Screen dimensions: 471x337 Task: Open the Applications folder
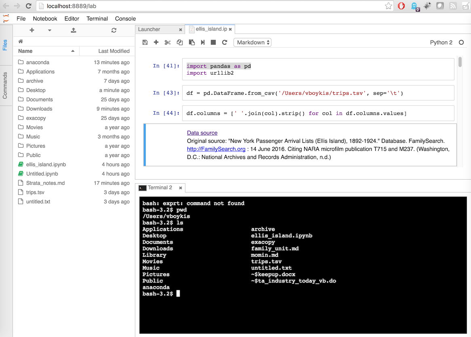(74, 71)
